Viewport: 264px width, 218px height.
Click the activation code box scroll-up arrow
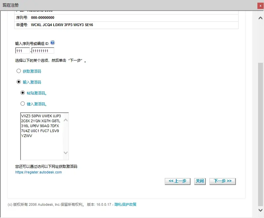click(x=66, y=120)
